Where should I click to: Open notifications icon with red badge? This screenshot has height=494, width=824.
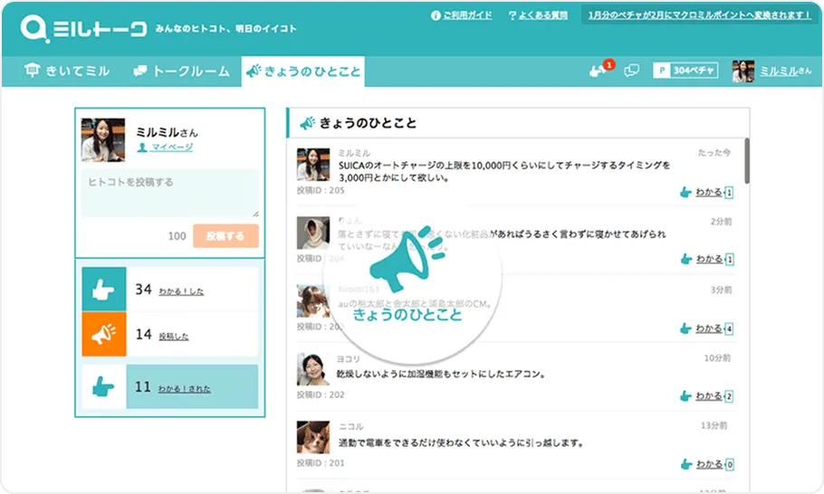597,71
